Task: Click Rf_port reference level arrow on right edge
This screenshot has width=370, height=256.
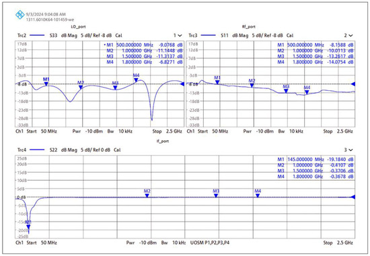Action: [x=353, y=84]
